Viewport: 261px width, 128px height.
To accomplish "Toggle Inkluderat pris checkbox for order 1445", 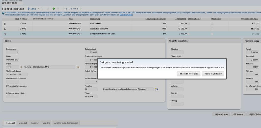I will [x=189, y=24].
